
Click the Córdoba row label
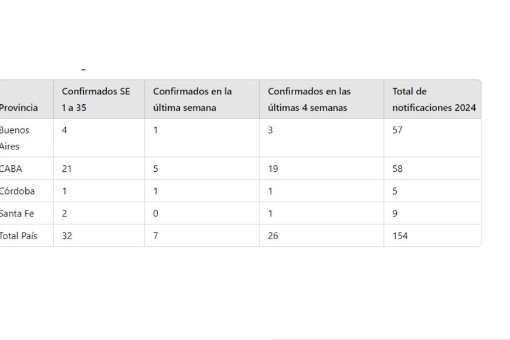17,191
